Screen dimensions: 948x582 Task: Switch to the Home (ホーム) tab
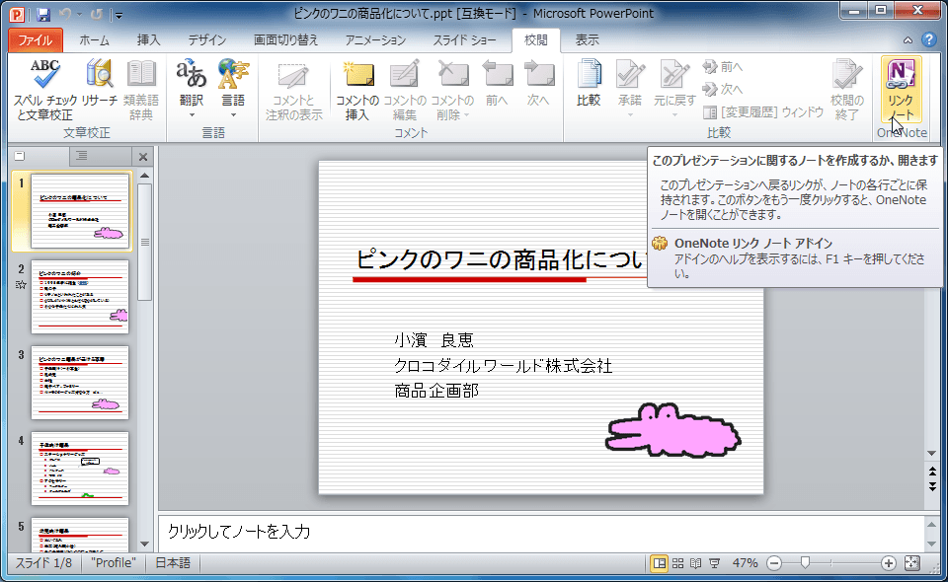point(95,40)
